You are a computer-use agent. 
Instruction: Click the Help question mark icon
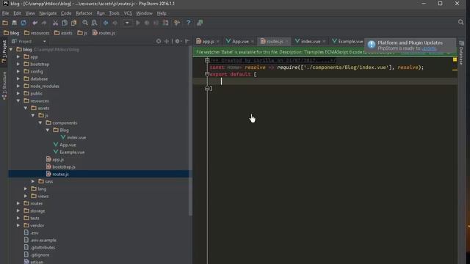pyautogui.click(x=188, y=23)
